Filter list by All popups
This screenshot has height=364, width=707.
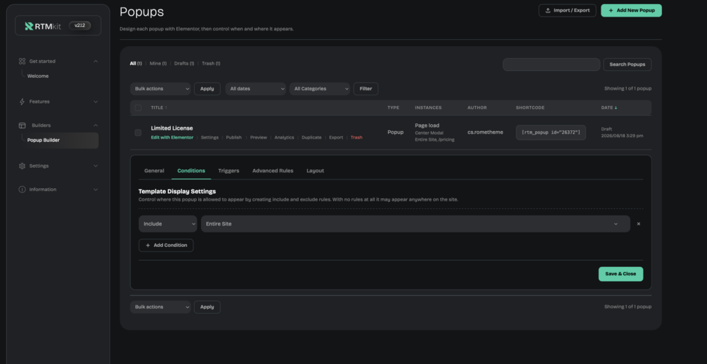(x=136, y=63)
